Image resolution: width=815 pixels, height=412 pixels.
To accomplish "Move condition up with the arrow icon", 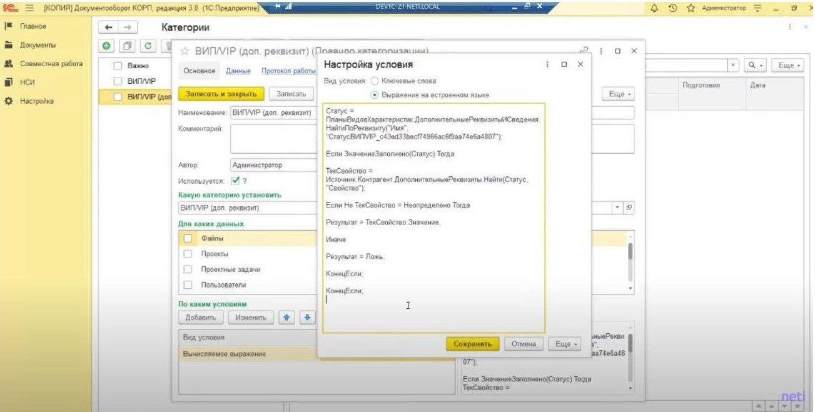I will tap(286, 318).
